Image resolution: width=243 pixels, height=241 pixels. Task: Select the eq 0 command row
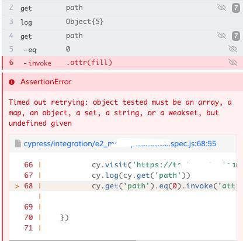[x=122, y=49]
